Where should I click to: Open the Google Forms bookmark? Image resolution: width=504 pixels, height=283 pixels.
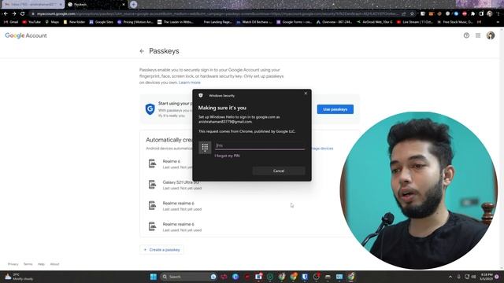(x=295, y=22)
